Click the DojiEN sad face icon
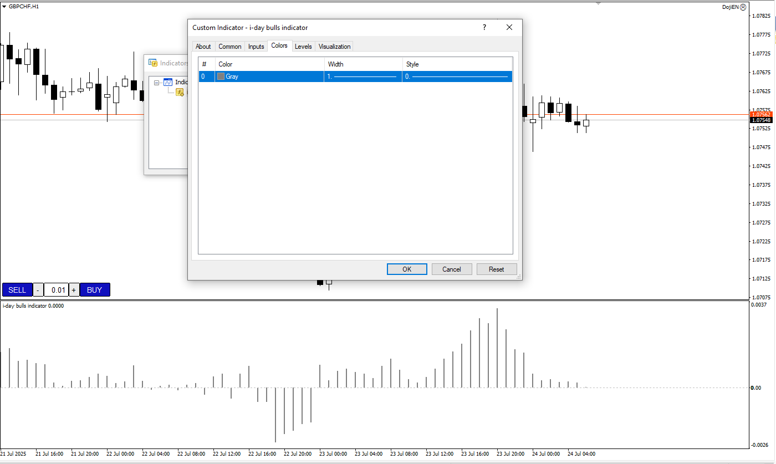The height and width of the screenshot is (464, 776). click(x=743, y=7)
